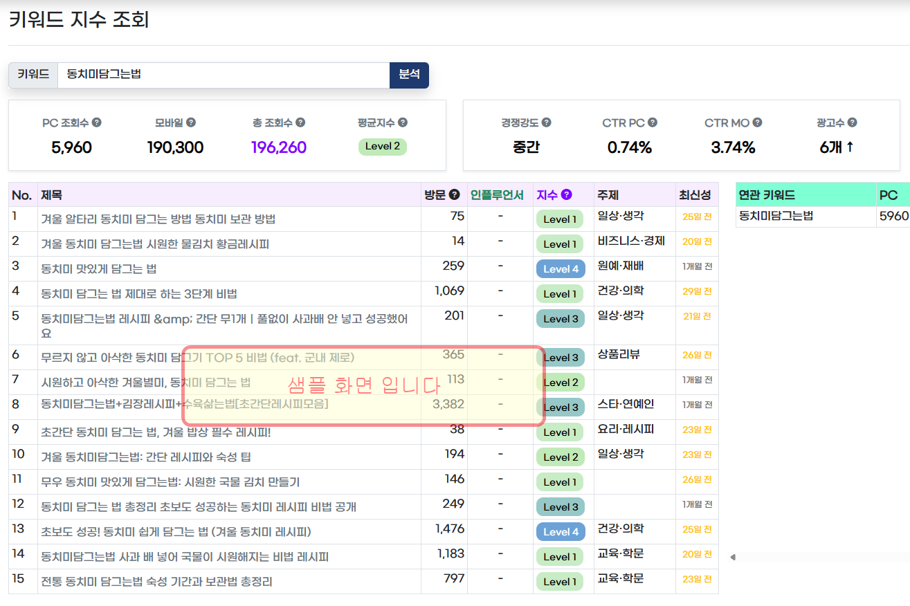Open post titled 동치미 맛있게 담그는 법

pyautogui.click(x=99, y=269)
